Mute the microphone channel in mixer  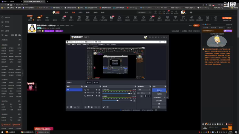[131, 94]
